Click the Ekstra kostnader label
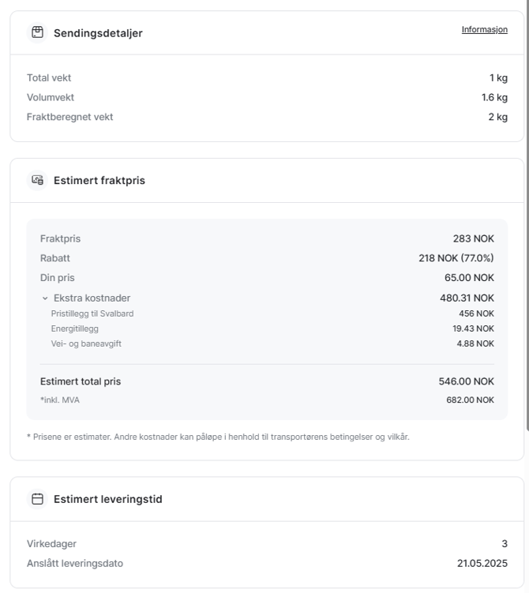The height and width of the screenshot is (593, 529). point(92,298)
